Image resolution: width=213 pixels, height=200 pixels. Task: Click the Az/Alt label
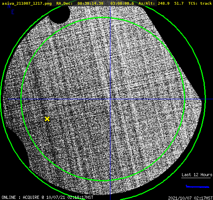146,4
